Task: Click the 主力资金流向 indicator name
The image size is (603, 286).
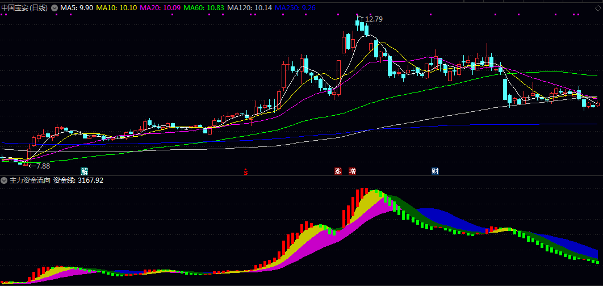Action: 30,180
